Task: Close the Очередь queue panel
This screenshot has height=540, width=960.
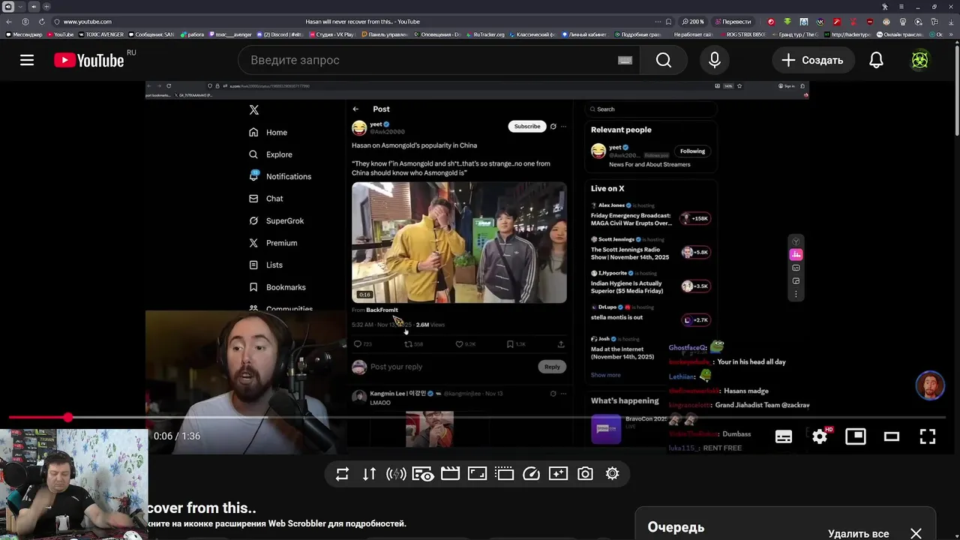Action: (916, 533)
